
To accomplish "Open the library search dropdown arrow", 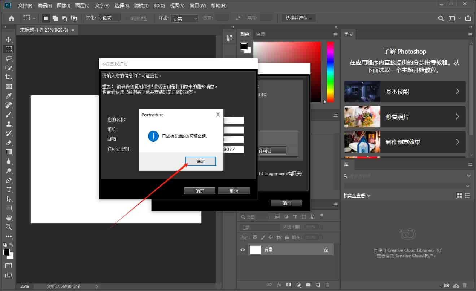I will click(x=468, y=176).
